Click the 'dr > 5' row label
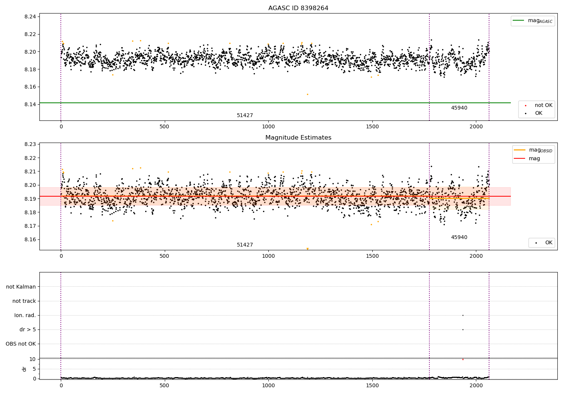Screen dimensions: 563x394 click(28, 329)
